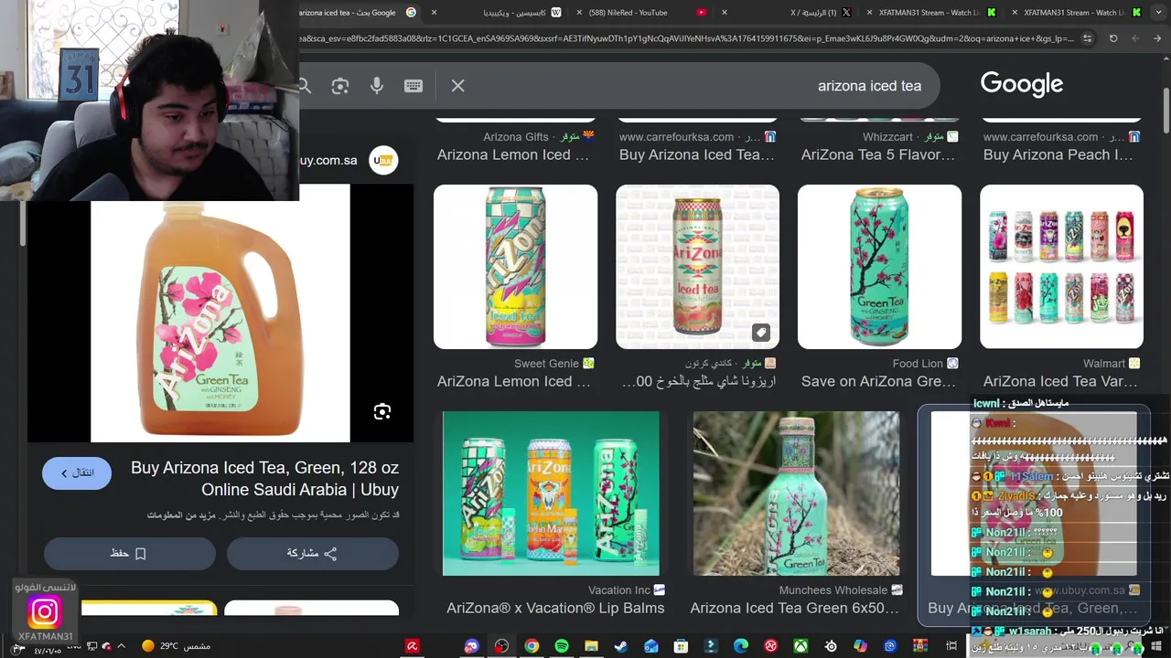The image size is (1171, 658).
Task: Open the on-screen keyboard input tool icon
Action: point(414,86)
